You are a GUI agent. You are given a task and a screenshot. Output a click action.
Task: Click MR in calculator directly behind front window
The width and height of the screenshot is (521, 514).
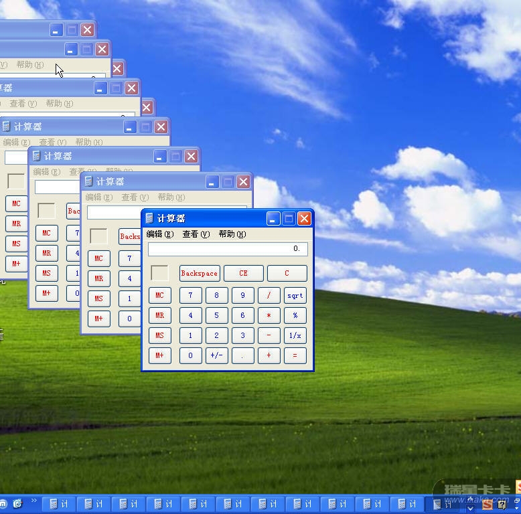[99, 278]
